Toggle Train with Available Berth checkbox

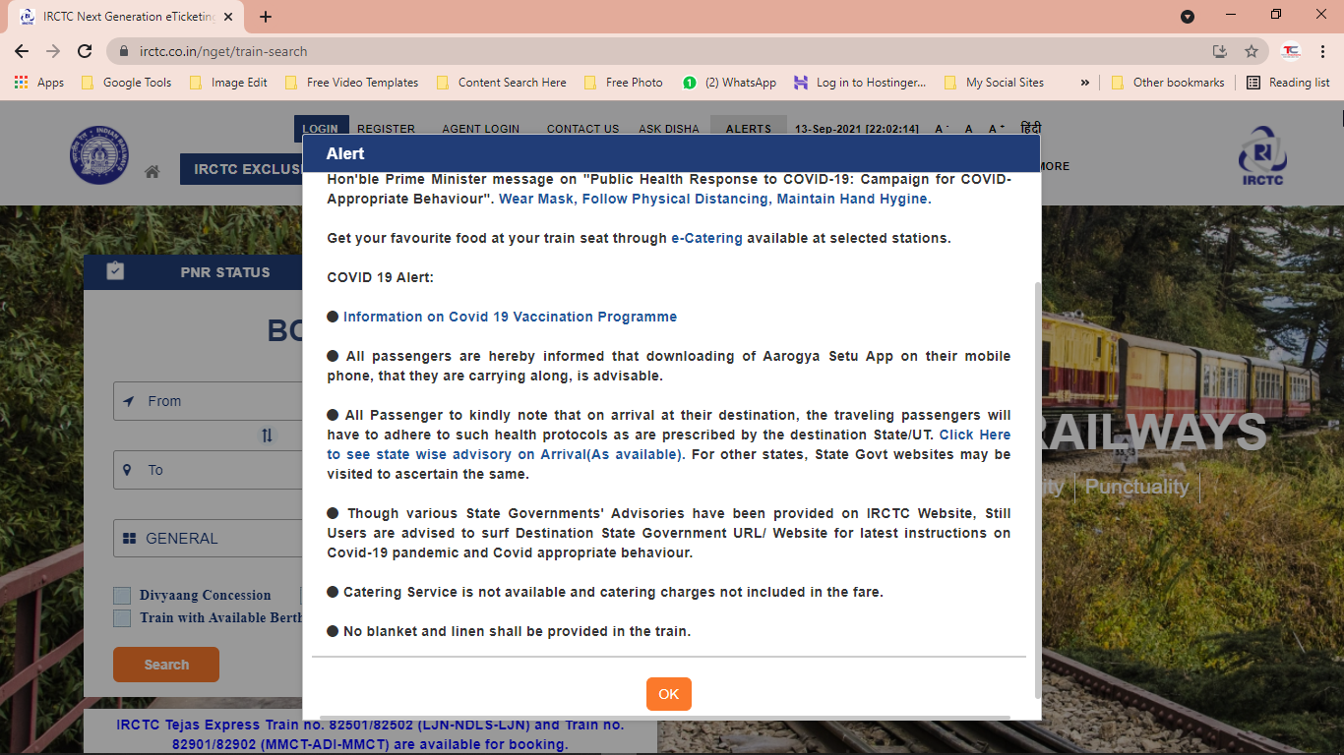(x=122, y=618)
